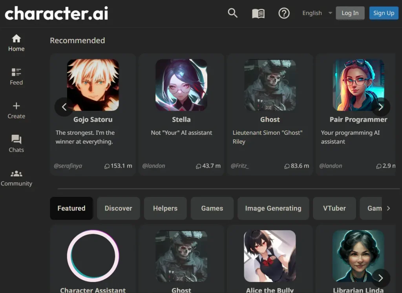Screen dimensions: 402x293
Task: Click the Sign Up button
Action: point(384,13)
